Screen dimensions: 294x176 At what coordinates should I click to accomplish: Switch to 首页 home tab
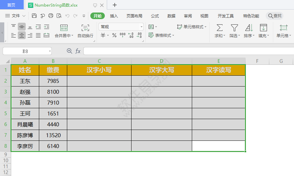point(11,5)
